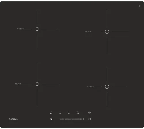
Task: Click the small mark in upper-right corner
Action: coord(140,6)
